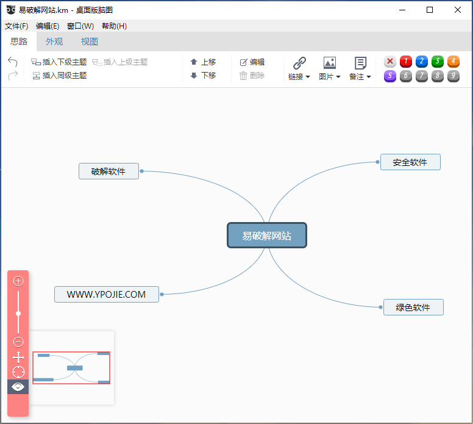Click the owl app icon in the title bar

(11, 10)
